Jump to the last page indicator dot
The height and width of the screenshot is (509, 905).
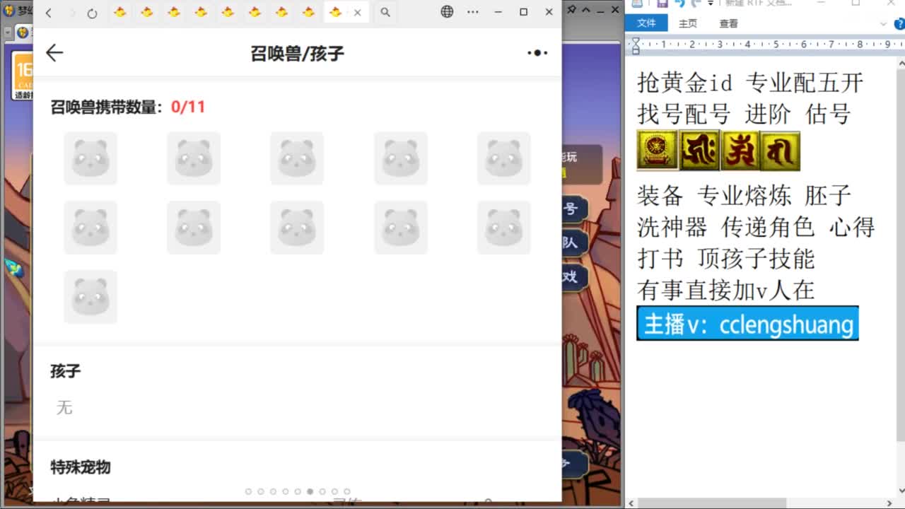(346, 491)
